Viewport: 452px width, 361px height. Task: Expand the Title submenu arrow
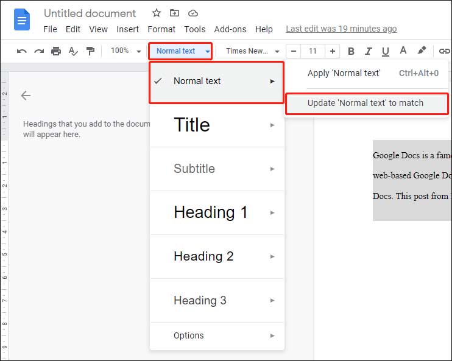(x=272, y=125)
